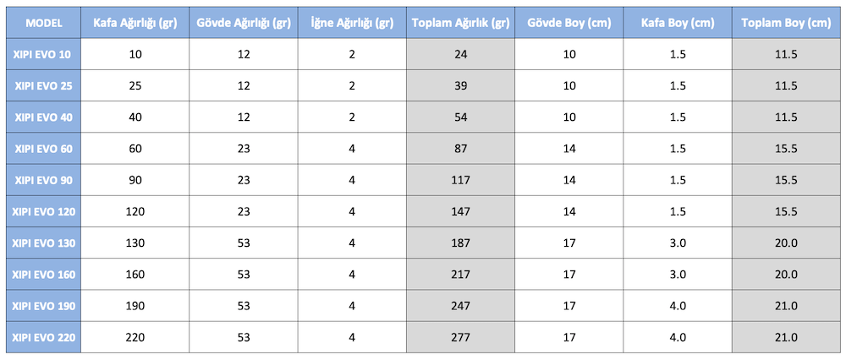Select total weight cell showing 187
The image size is (846, 360).
[460, 243]
